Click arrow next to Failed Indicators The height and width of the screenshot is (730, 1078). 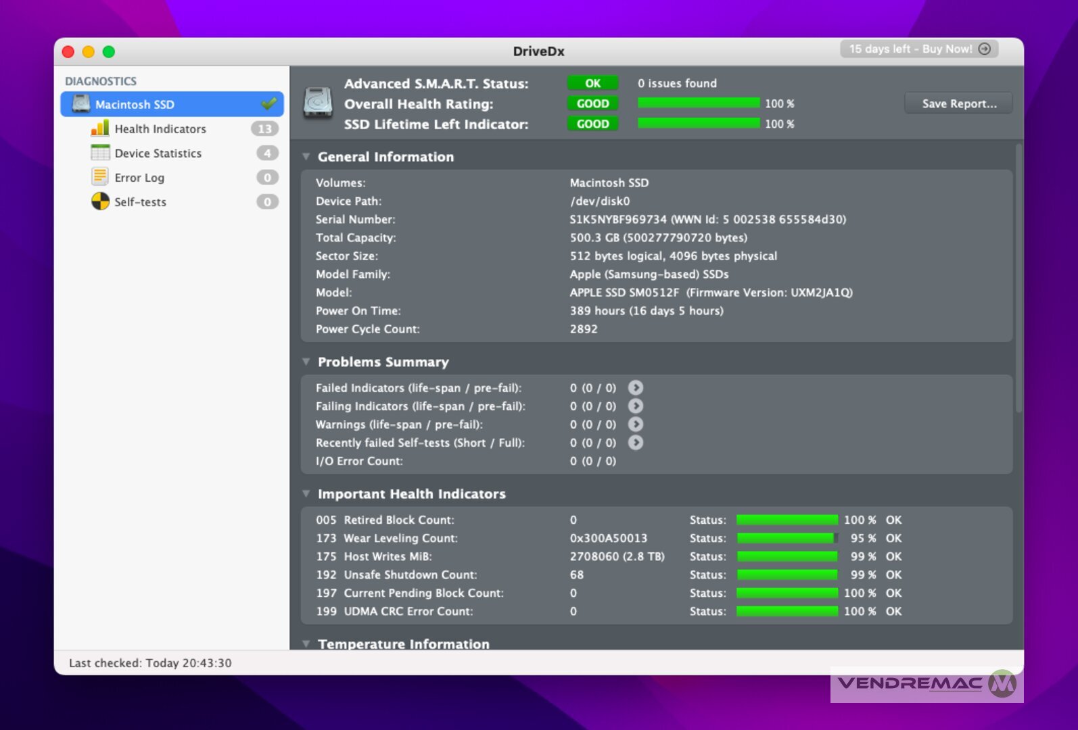click(x=636, y=388)
